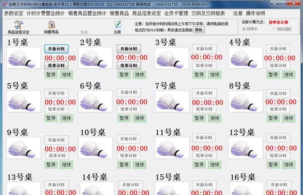Viewport: 303px width, 195px height.
Task: End timing for table 2号桌
Action: click(x=129, y=66)
